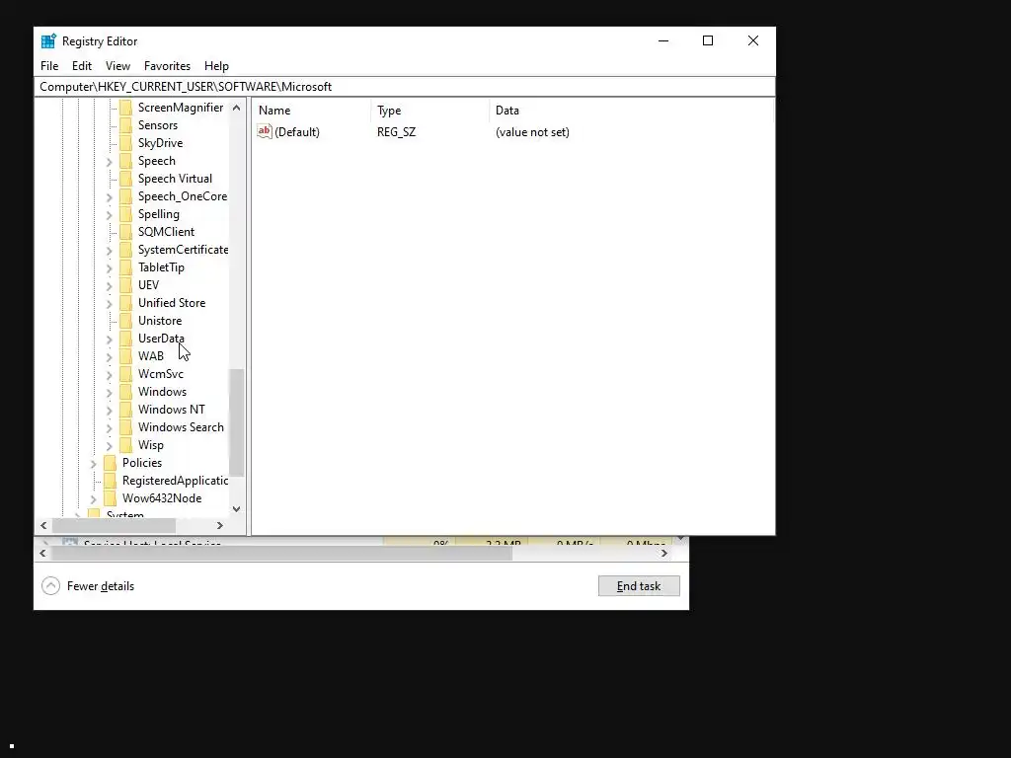The height and width of the screenshot is (758, 1011).
Task: Expand the Speech key
Action: point(109,162)
